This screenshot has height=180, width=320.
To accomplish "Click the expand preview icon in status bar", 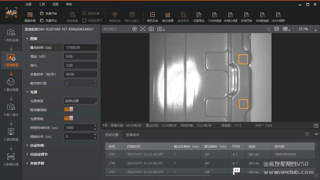I will point(316,125).
